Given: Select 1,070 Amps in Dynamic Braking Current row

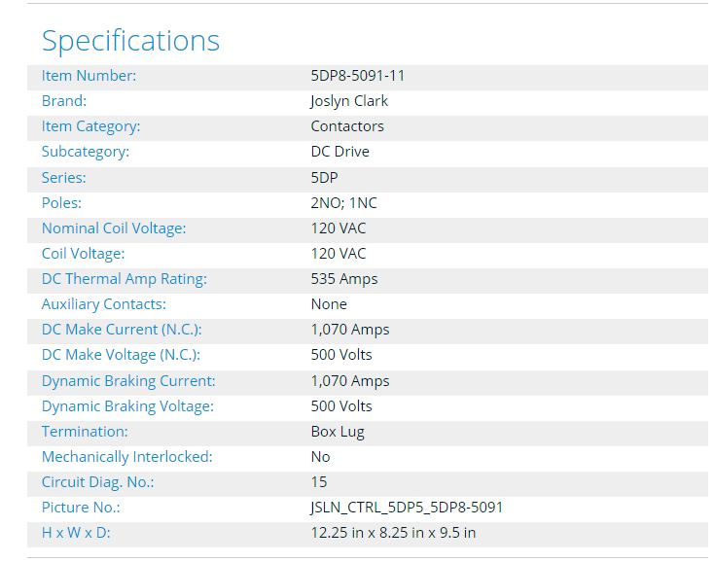Looking at the screenshot, I should 350,381.
